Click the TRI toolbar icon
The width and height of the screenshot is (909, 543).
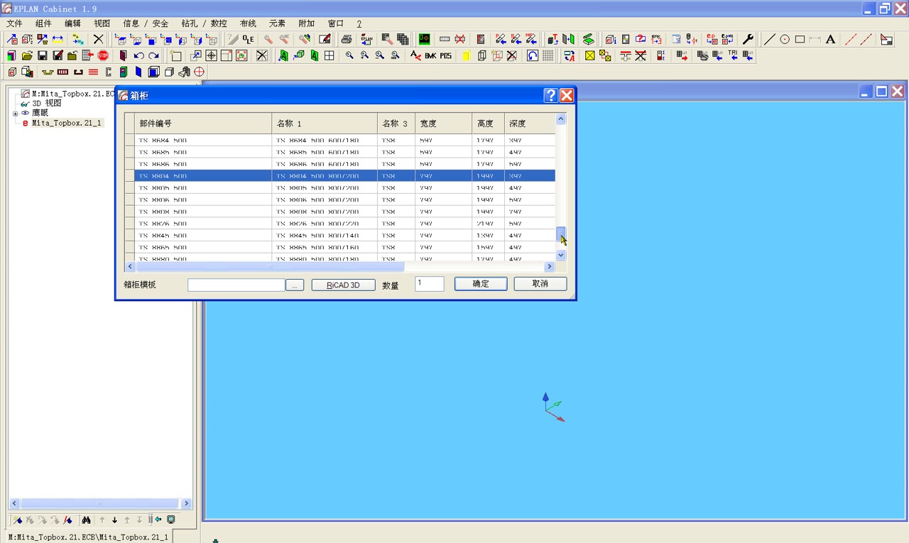point(733,55)
